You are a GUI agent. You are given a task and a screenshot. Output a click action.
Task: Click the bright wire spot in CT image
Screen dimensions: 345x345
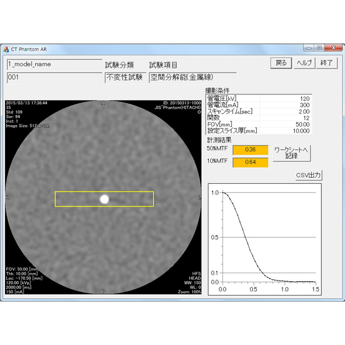tap(104, 199)
